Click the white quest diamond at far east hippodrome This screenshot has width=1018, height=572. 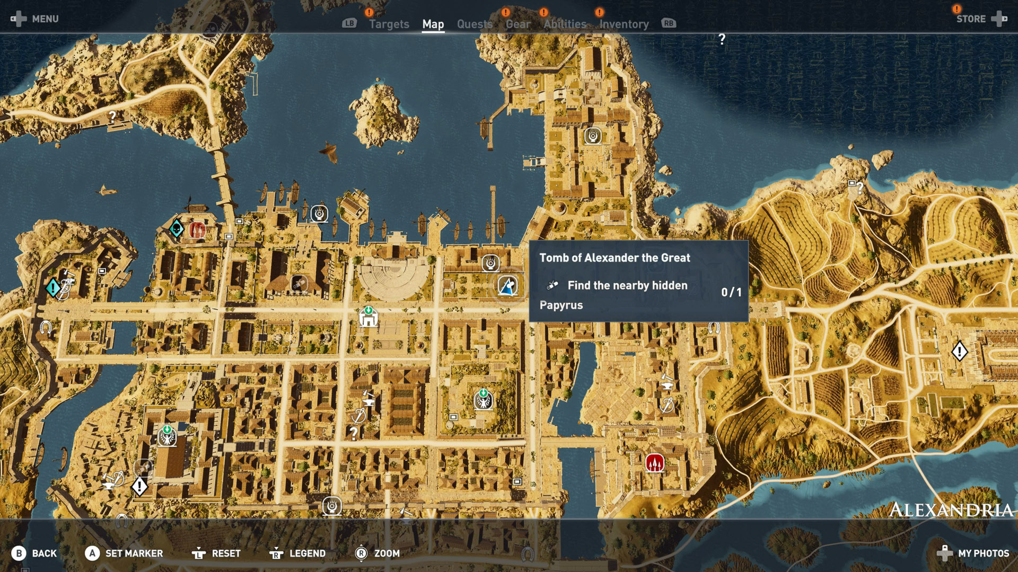coord(959,351)
